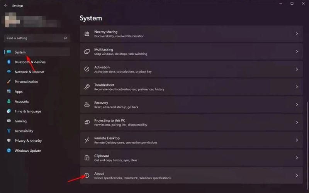
Task: Open the Nearby sharing settings
Action: pyautogui.click(x=191, y=34)
